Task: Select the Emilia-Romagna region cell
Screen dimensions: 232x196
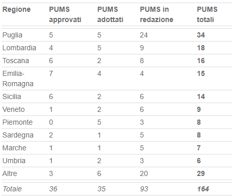Action: coord(18,79)
